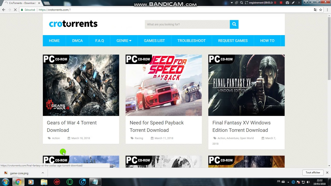
Task: Click the CroTorrents logo
Action: pyautogui.click(x=73, y=24)
